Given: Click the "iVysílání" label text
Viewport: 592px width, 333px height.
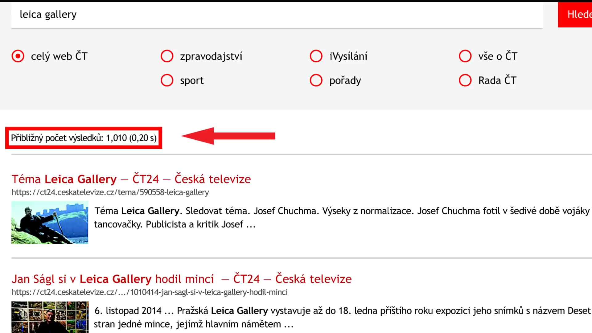Looking at the screenshot, I should [348, 56].
